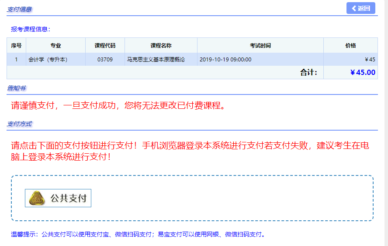Click the ¥45 price cell in row 1
Viewport: 388px width, 246px height.
[370, 60]
